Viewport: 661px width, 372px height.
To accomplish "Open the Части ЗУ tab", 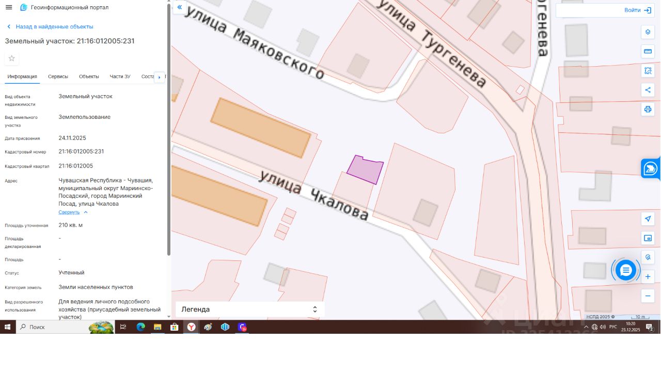I will tap(120, 76).
